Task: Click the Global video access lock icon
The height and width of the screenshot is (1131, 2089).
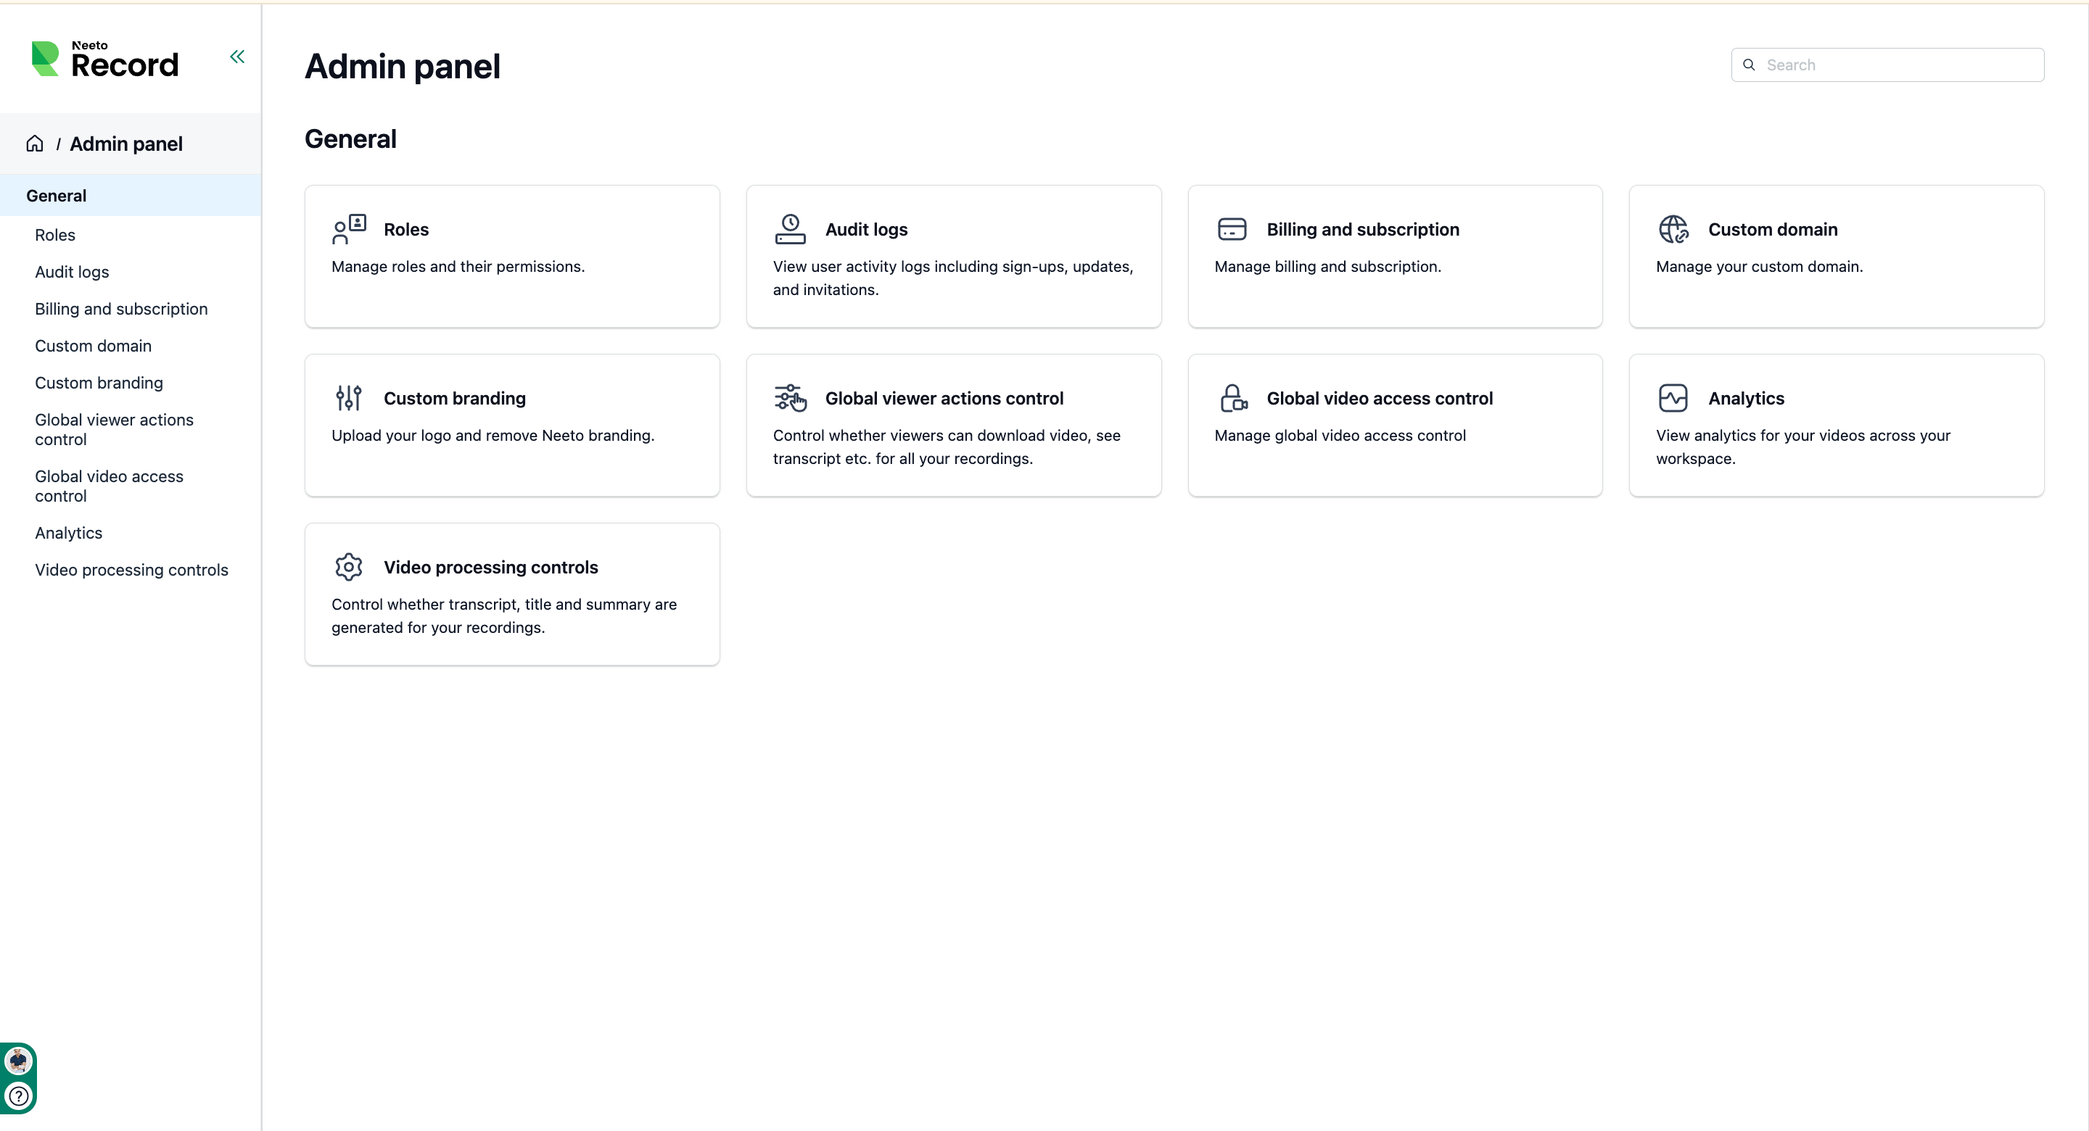Action: [1232, 398]
